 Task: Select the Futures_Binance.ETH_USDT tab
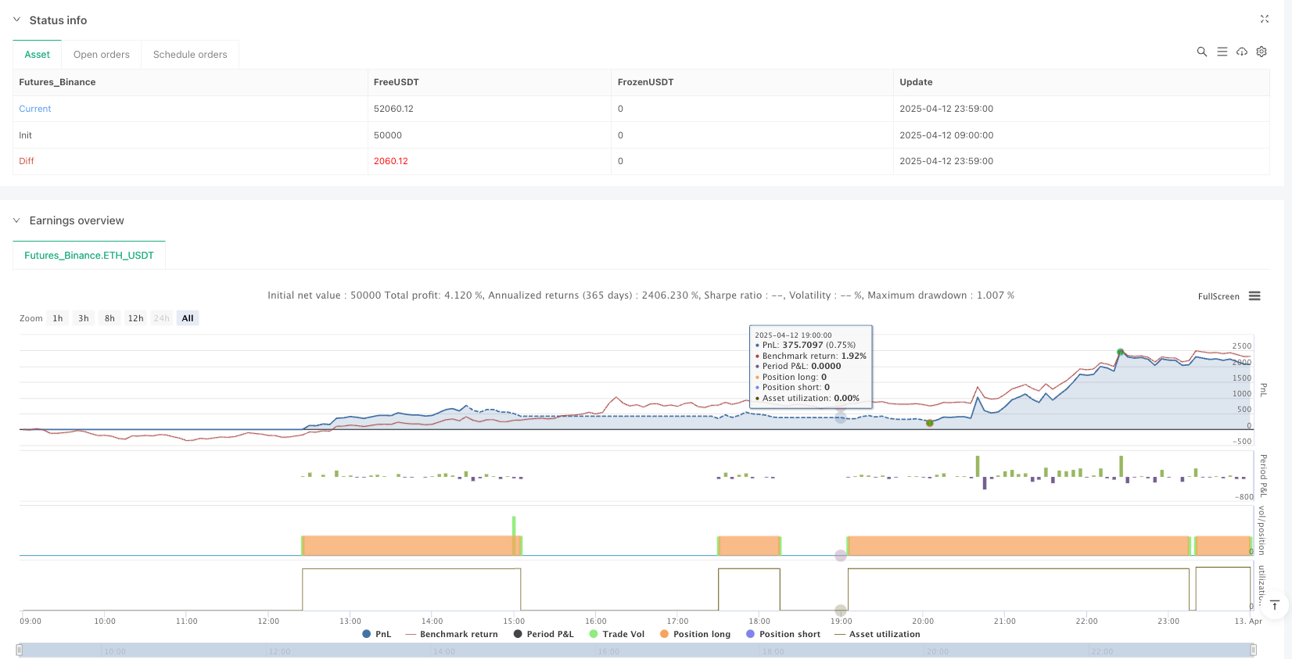point(89,256)
